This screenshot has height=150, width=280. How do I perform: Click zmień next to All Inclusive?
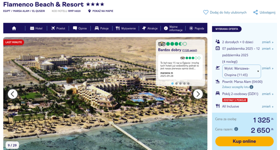tap(267, 106)
